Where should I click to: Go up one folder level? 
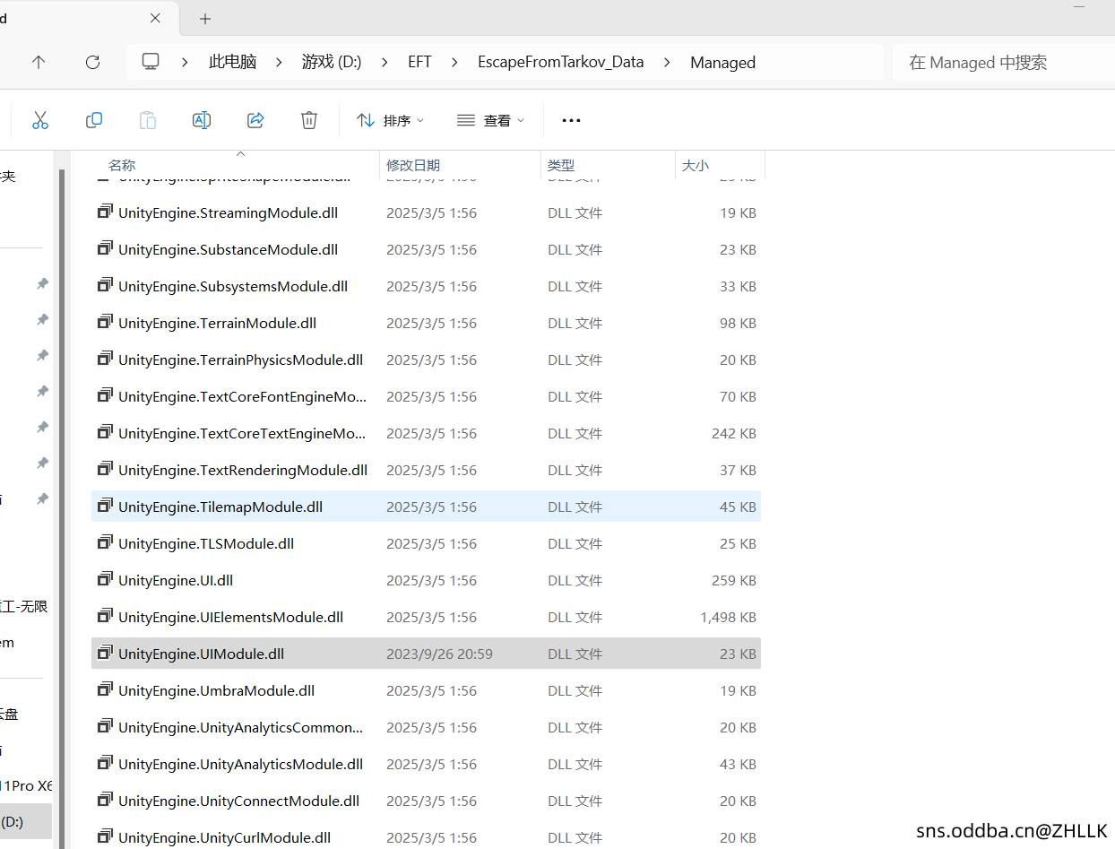point(39,62)
